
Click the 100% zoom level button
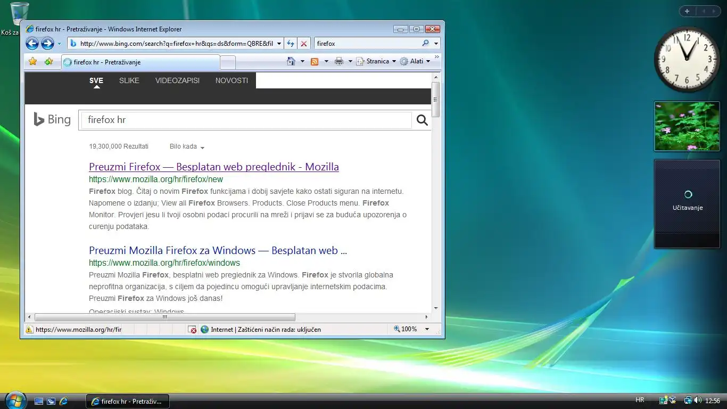[x=406, y=329]
